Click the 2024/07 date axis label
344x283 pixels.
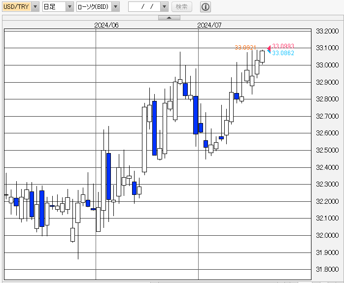[x=209, y=25]
